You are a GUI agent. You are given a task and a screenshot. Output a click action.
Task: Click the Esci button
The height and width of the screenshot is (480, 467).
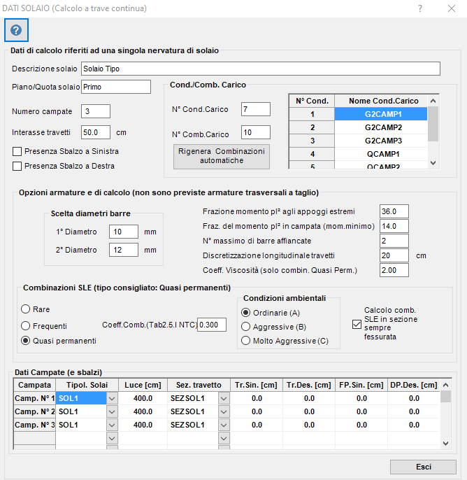point(423,467)
